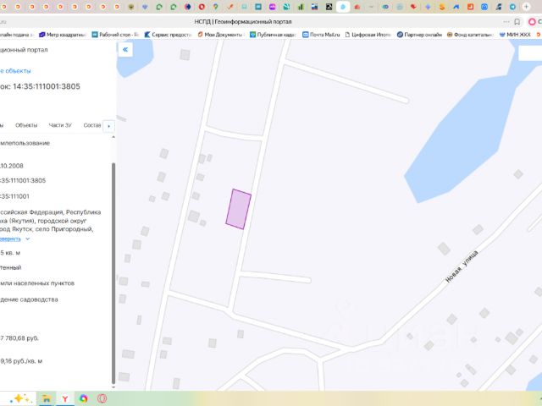The height and width of the screenshot is (406, 542).
Task: Open the three-dots menu in address bar
Action: click(x=506, y=22)
